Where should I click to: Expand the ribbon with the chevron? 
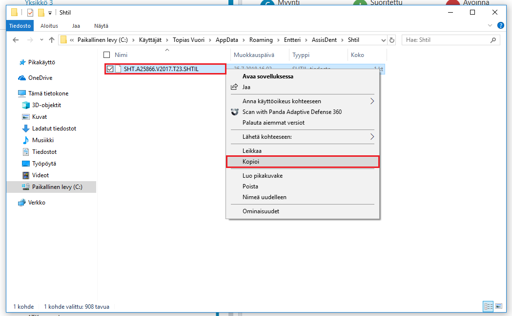click(x=490, y=25)
